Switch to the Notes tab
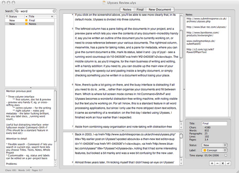The width and height of the screenshot is (239, 173). pos(127,10)
